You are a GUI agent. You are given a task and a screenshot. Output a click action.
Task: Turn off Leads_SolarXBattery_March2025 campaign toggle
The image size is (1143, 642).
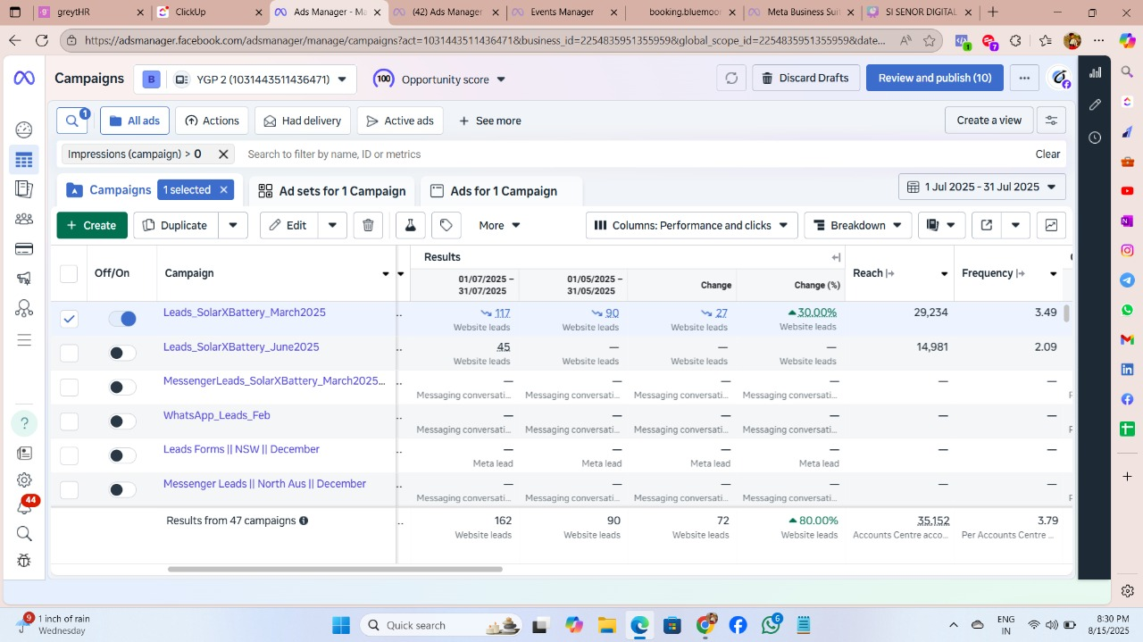click(122, 319)
